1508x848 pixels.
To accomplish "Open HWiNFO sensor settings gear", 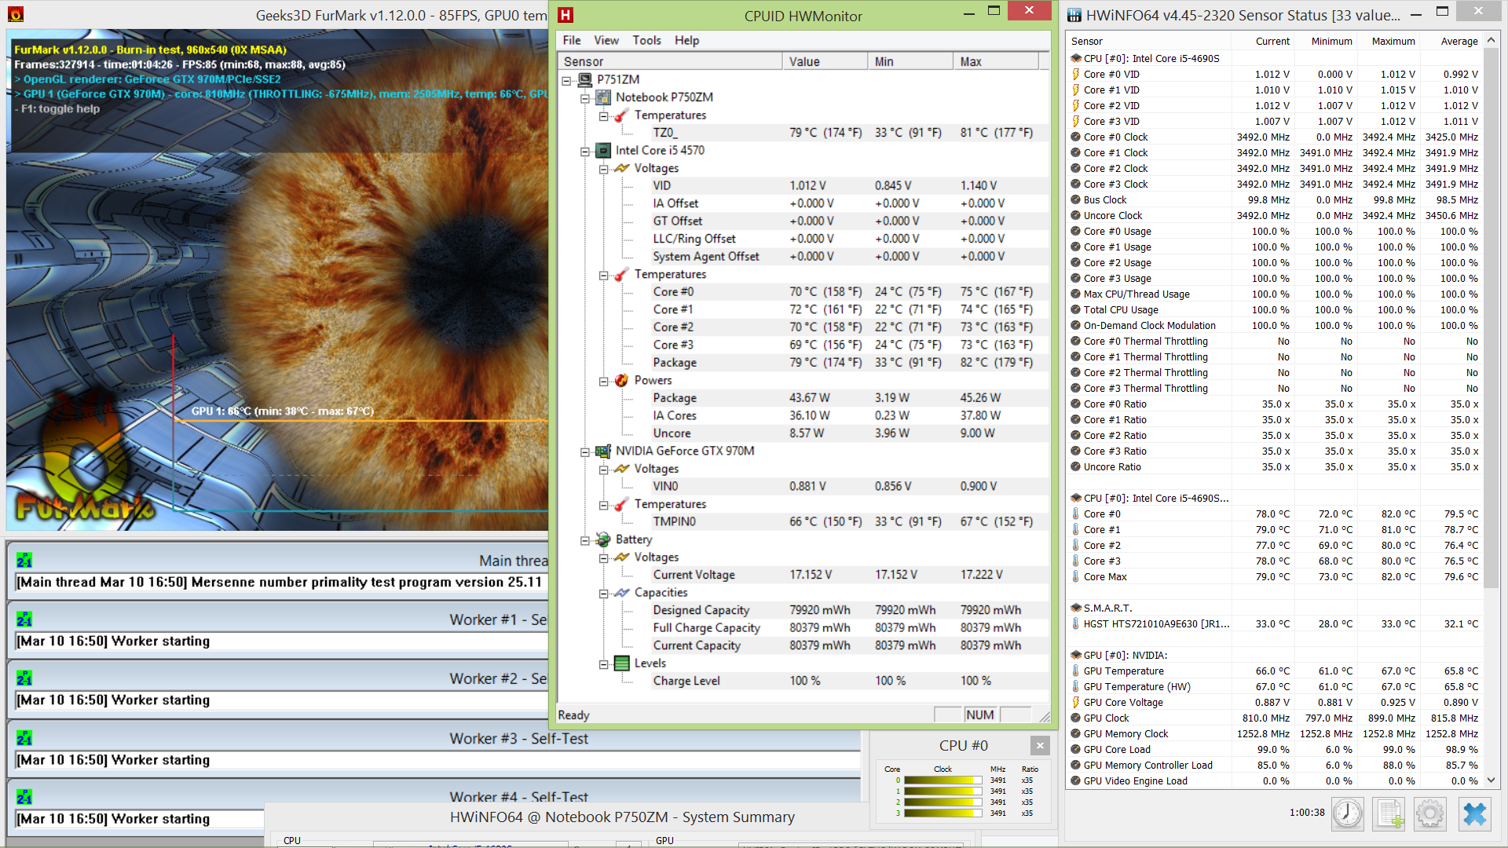I will pos(1429,813).
